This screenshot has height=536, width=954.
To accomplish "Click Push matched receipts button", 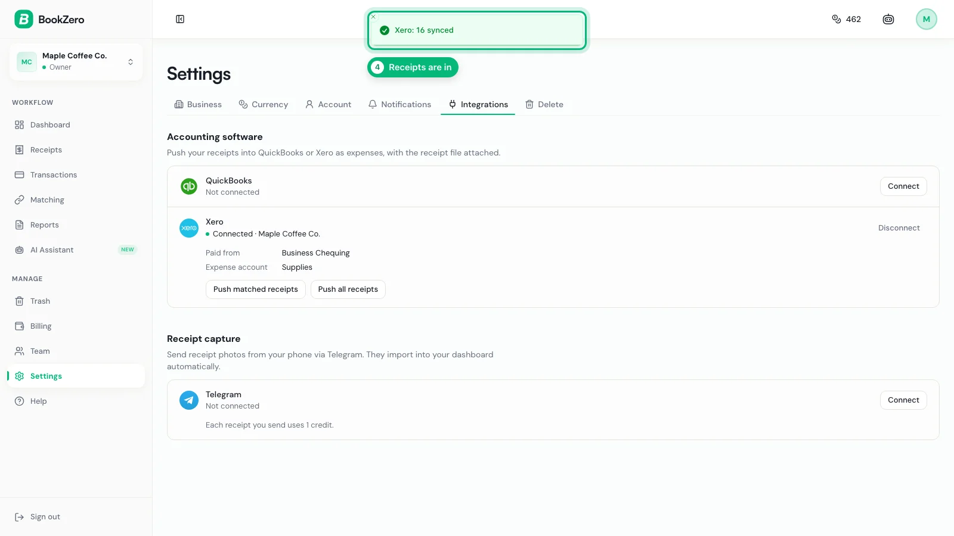I will coord(256,289).
